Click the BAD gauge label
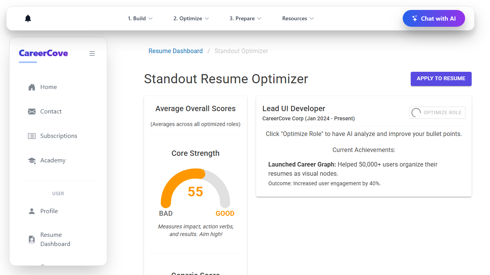The width and height of the screenshot is (490, 275). click(x=166, y=214)
